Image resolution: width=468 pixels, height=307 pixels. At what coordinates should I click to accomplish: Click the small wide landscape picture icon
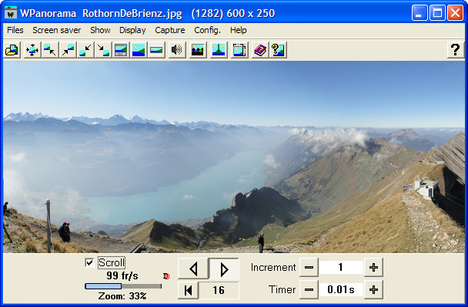156,50
